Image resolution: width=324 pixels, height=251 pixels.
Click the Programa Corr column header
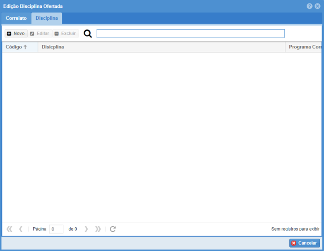pos(305,47)
